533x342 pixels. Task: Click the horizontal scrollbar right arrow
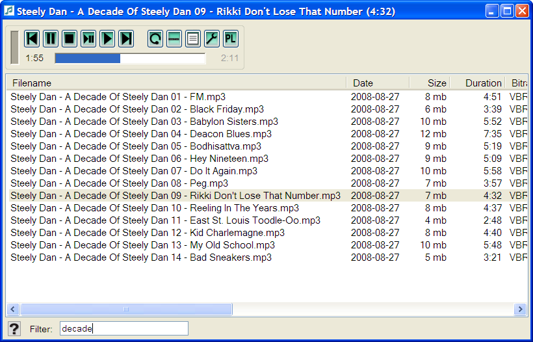pyautogui.click(x=520, y=309)
